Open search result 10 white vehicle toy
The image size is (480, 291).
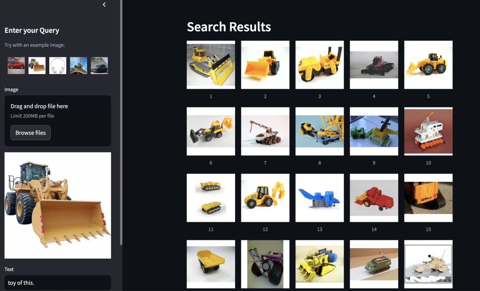click(428, 131)
